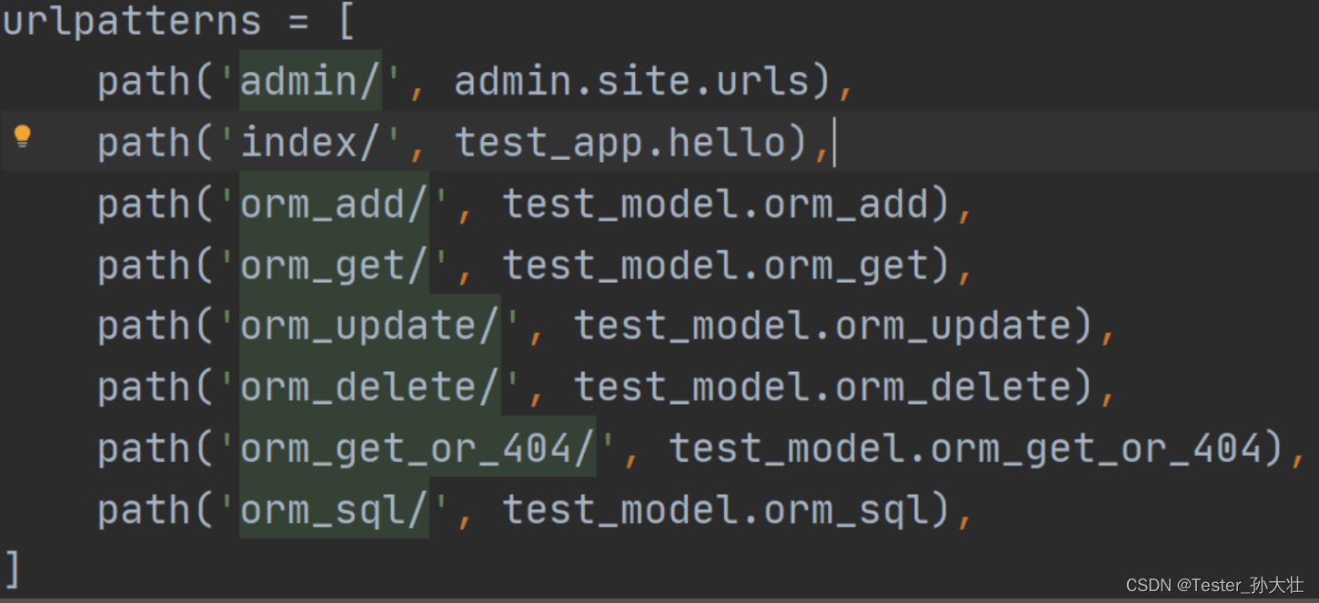Click the 'orm_delete/' route string

370,387
